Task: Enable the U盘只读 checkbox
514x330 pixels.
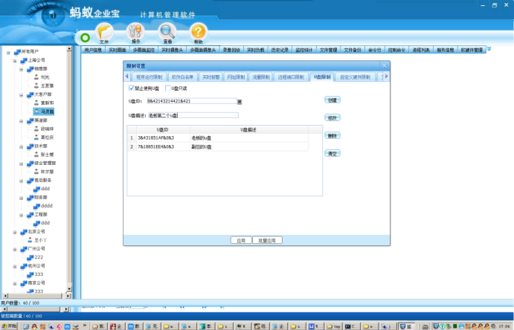Action: click(167, 88)
